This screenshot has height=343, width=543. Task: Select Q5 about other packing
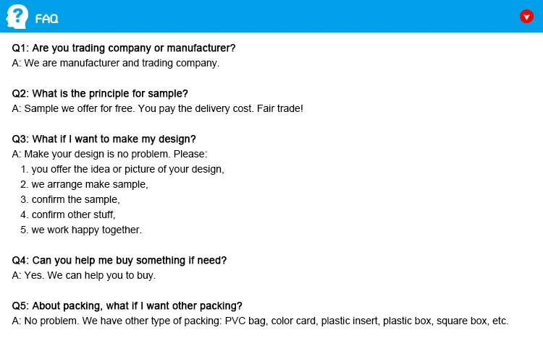point(127,305)
